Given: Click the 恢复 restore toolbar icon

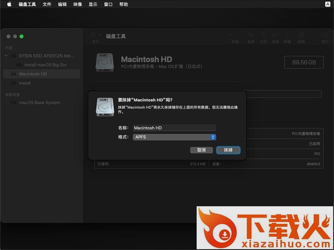Looking at the screenshot, I should pyautogui.click(x=287, y=35).
